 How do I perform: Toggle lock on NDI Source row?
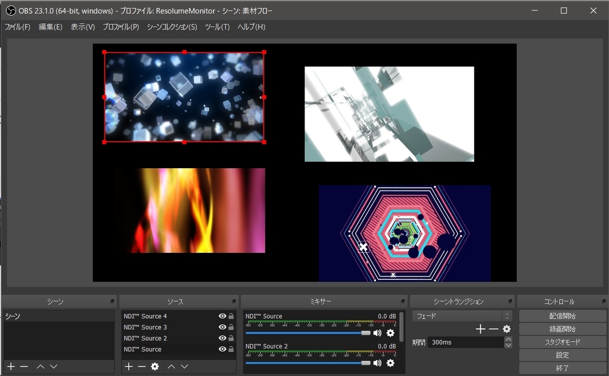(x=231, y=350)
